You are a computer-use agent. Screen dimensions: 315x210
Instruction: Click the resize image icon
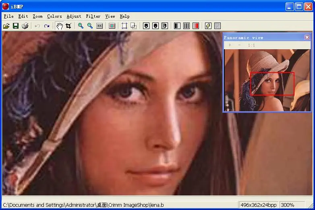coord(134,26)
